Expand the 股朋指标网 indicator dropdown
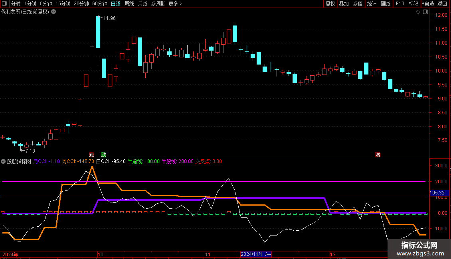This screenshot has height=259, width=451. (x=4, y=161)
